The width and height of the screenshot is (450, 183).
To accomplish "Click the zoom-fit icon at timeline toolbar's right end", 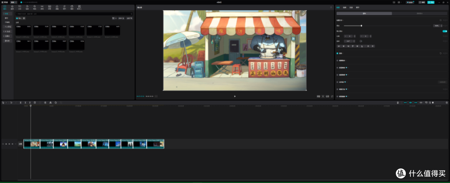I will tap(447, 103).
